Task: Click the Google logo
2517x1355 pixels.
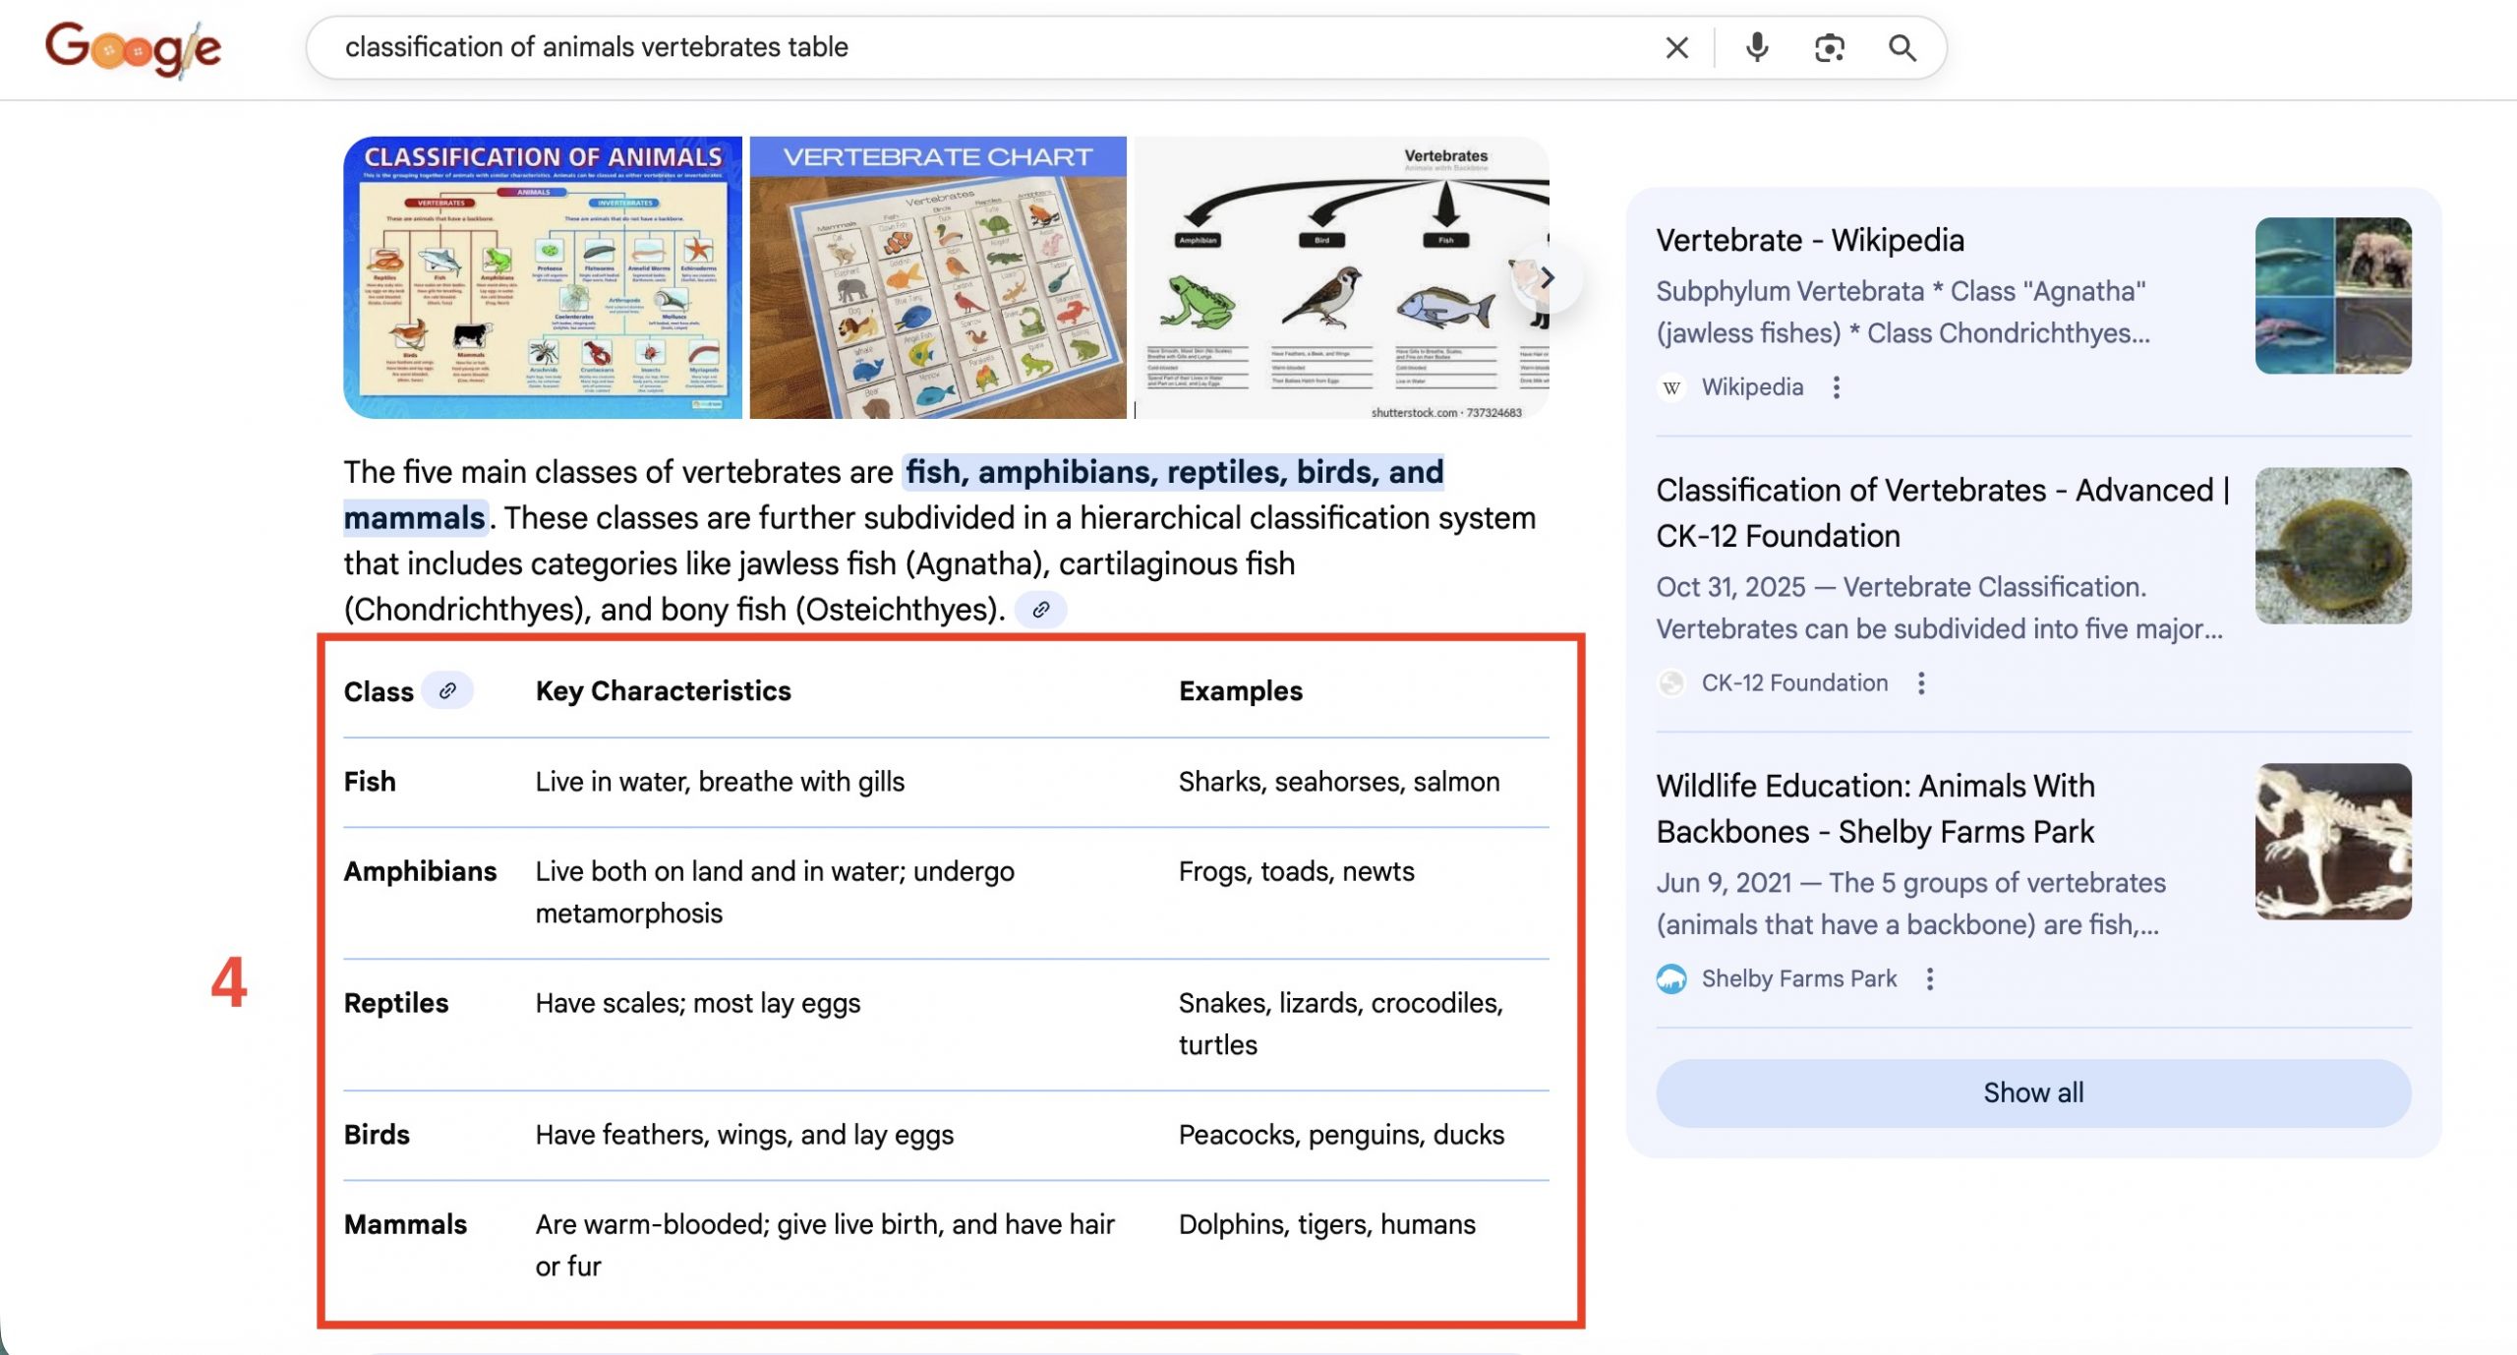Action: pos(133,48)
